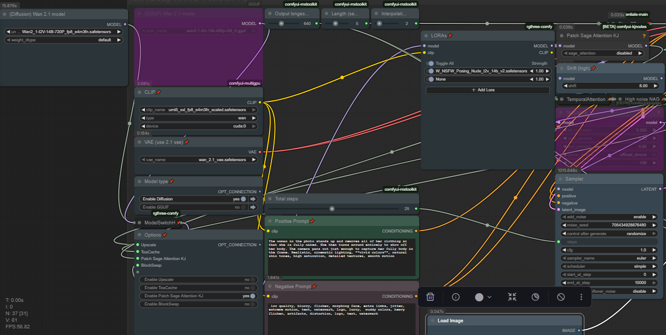This screenshot has height=335, width=666.
Task: Increase safetensors LoRA strength with right arrow
Action: (x=548, y=71)
